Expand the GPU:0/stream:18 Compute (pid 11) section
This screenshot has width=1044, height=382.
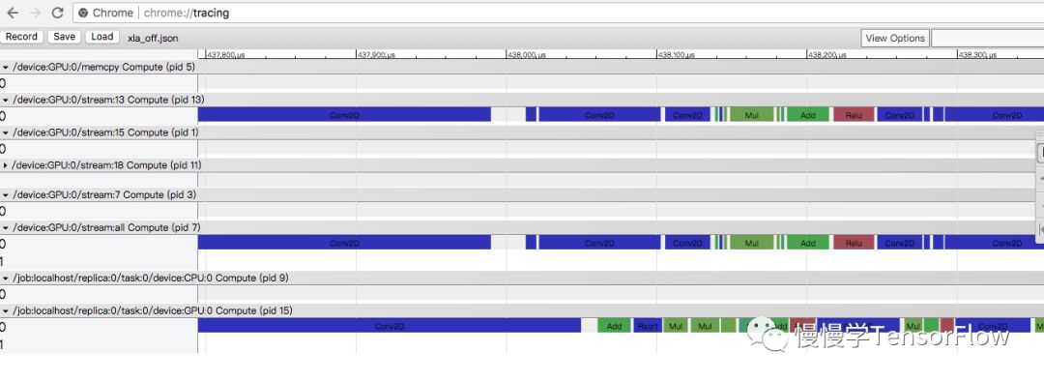click(6, 164)
